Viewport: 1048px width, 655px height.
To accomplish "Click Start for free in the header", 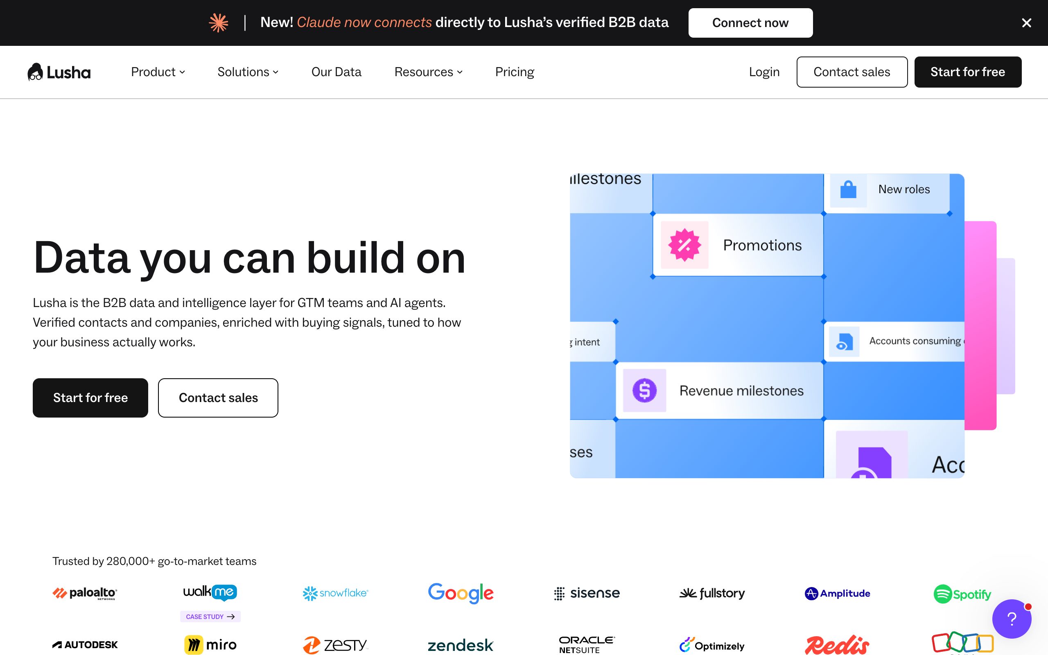I will pos(968,72).
